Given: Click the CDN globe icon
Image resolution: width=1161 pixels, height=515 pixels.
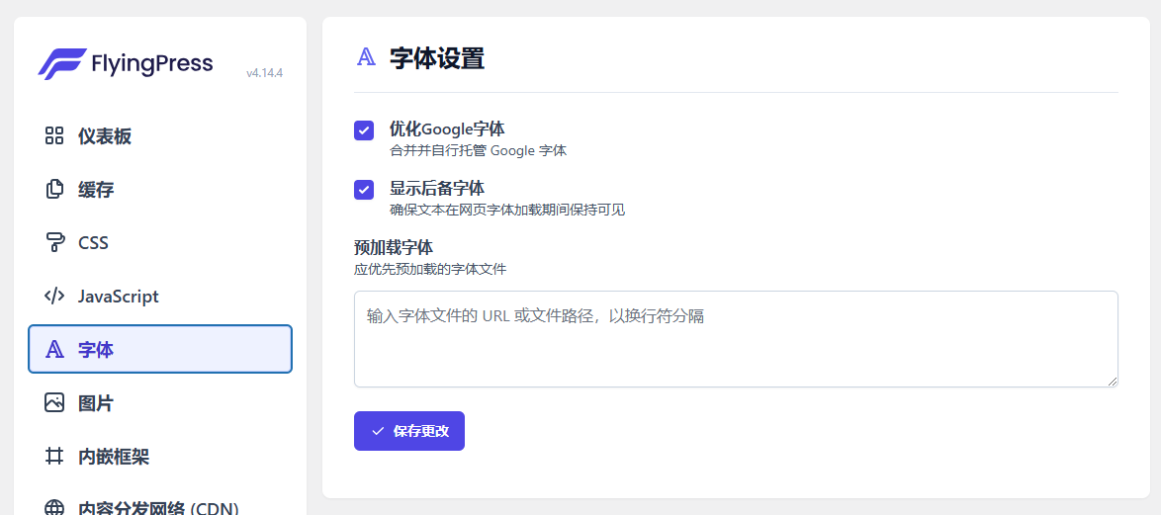Looking at the screenshot, I should pyautogui.click(x=54, y=507).
